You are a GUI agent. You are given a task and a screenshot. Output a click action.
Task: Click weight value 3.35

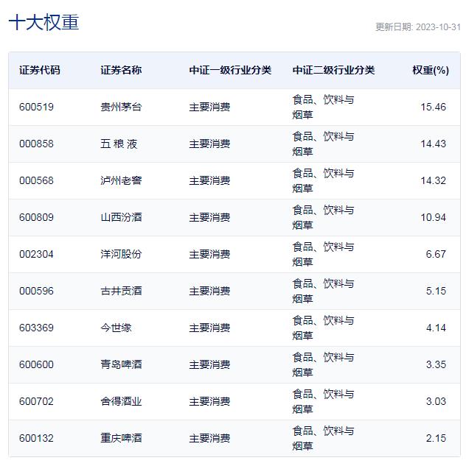(x=436, y=364)
